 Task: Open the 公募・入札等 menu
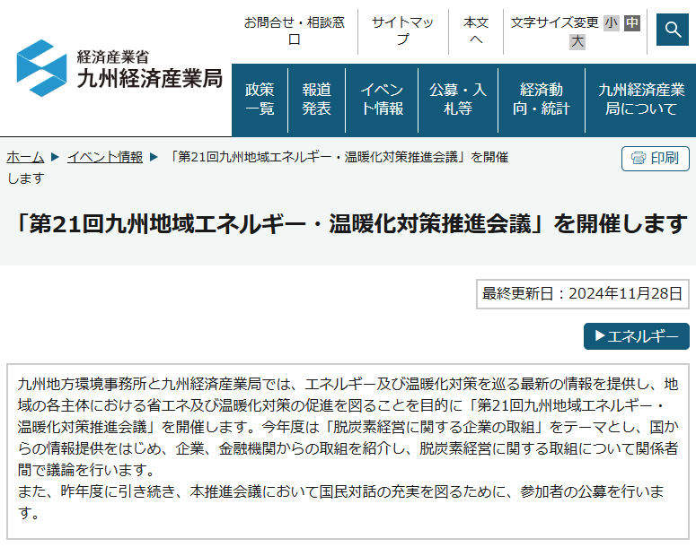point(457,100)
